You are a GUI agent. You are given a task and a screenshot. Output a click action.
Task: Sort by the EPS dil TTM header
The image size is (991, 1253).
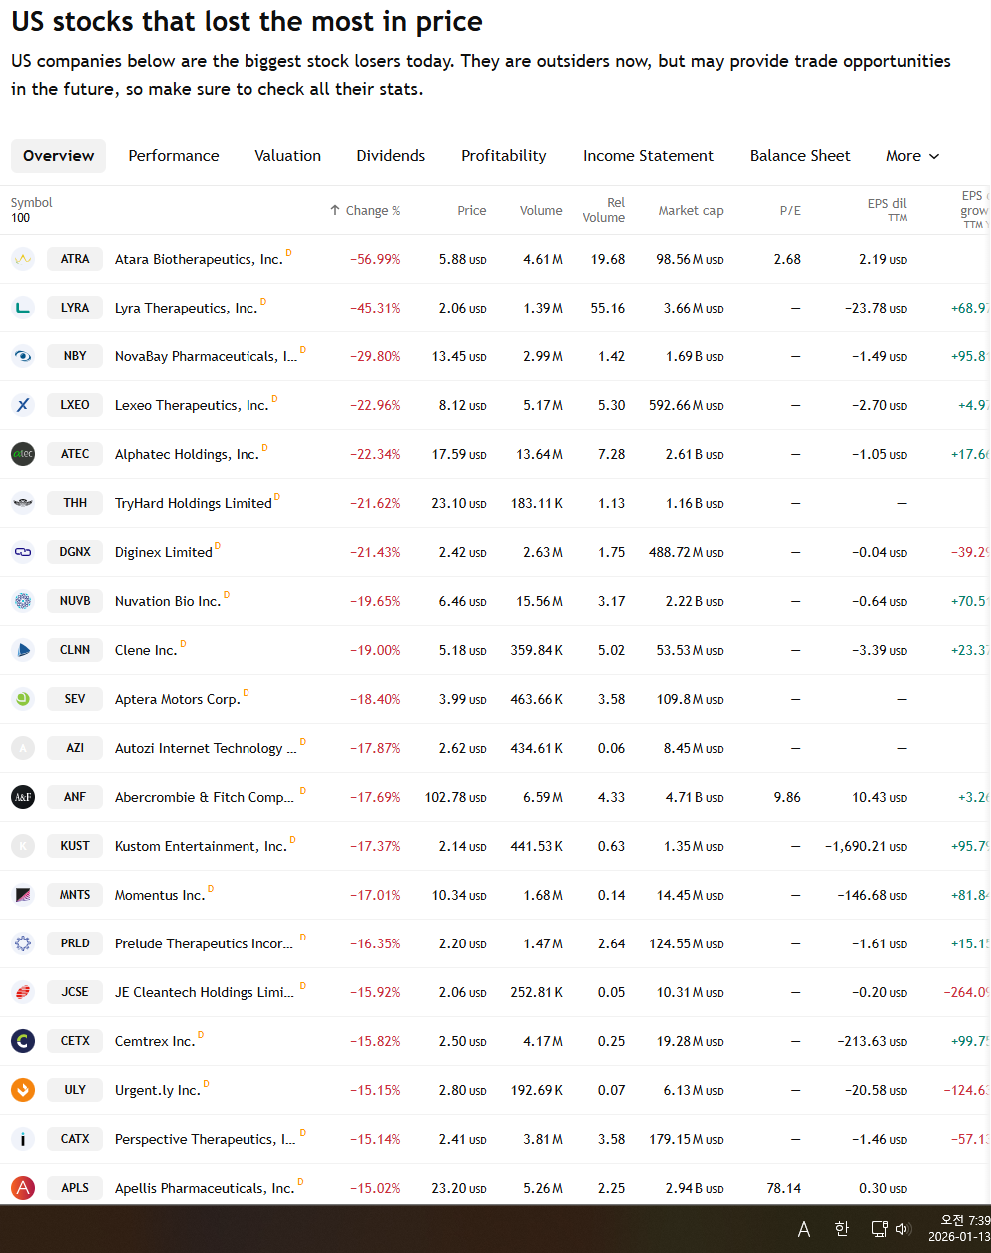pos(887,209)
